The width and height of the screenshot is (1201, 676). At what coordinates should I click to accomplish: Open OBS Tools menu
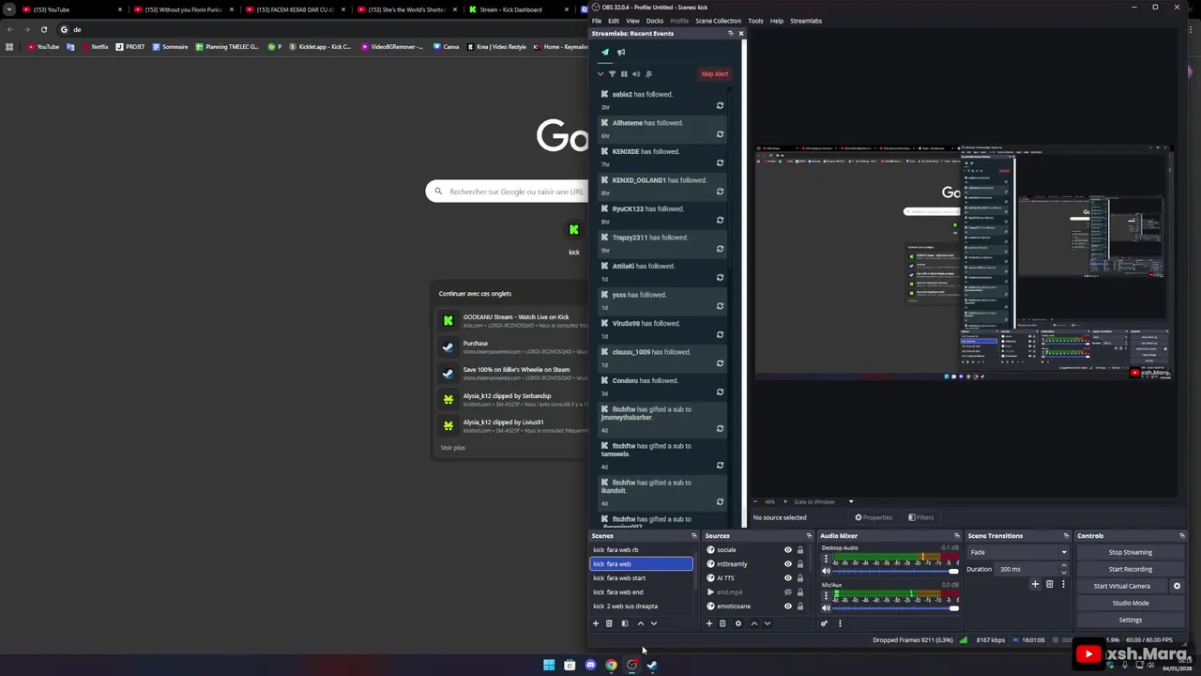click(x=755, y=21)
